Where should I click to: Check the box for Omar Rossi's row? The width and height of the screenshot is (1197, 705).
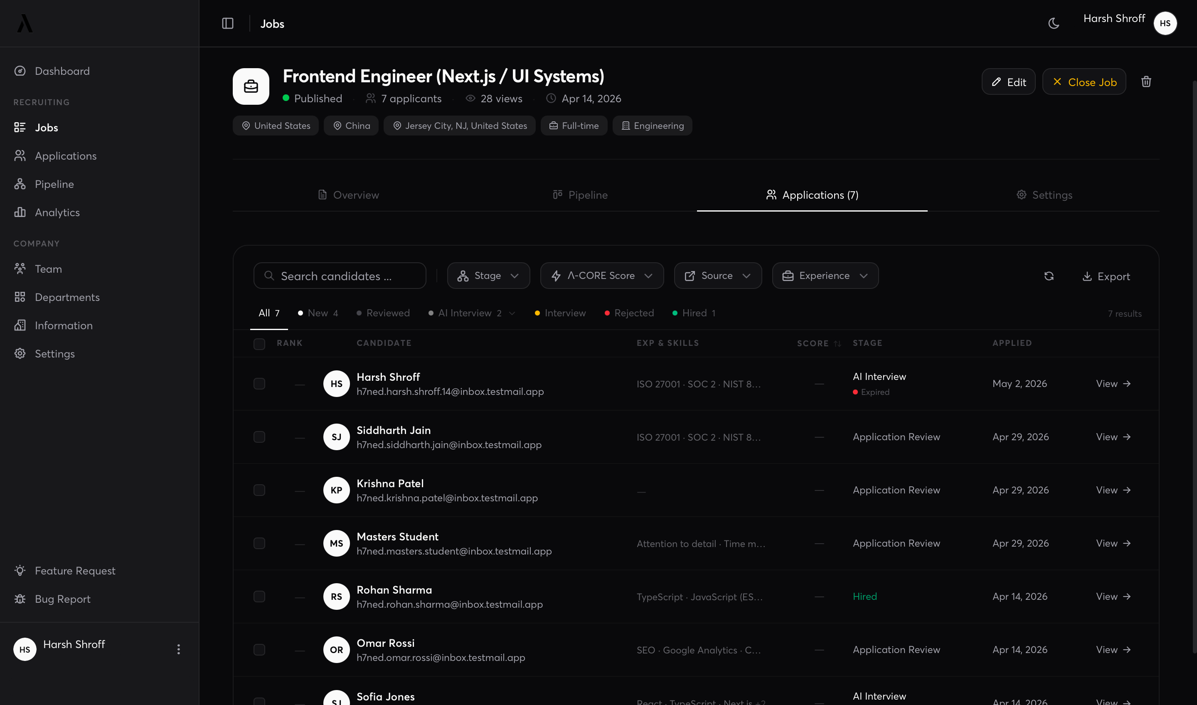(x=259, y=649)
